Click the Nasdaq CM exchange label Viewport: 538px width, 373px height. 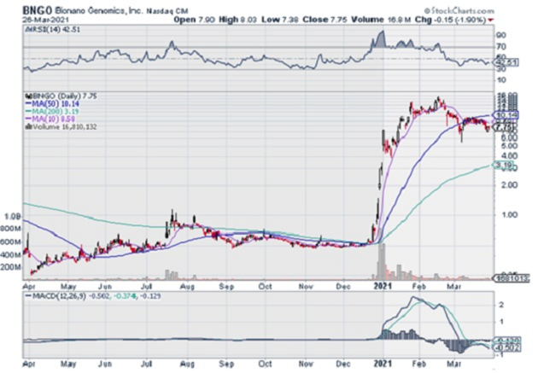pos(167,11)
